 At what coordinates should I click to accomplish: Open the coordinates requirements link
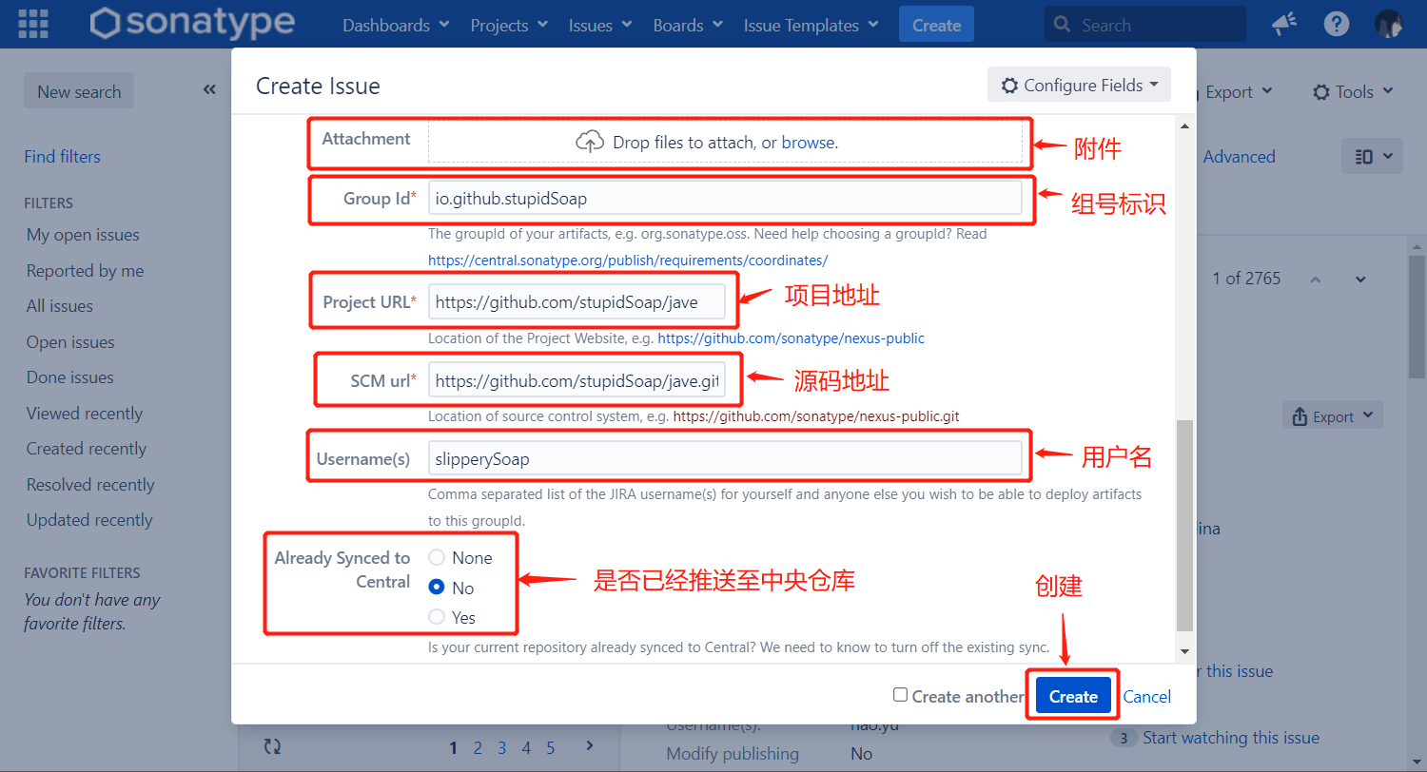628,260
